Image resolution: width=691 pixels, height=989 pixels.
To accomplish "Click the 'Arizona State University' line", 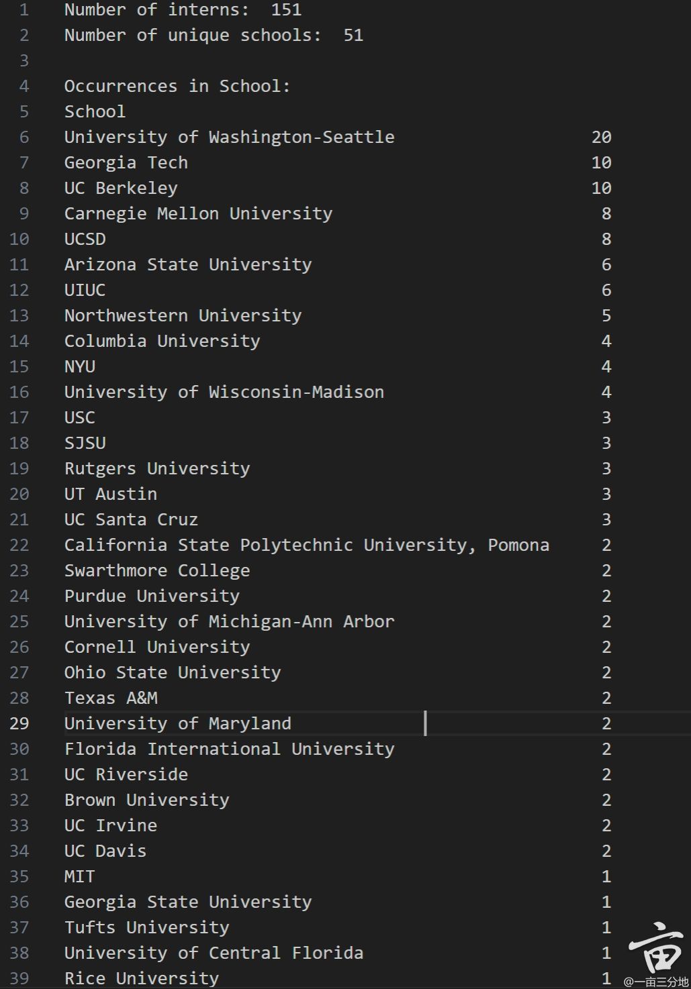I will [x=188, y=264].
